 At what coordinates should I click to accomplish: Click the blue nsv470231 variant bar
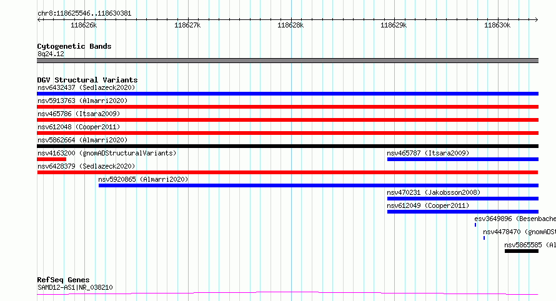tap(463, 199)
